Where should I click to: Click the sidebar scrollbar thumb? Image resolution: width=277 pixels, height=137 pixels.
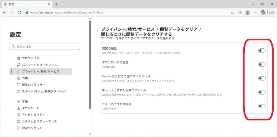[90, 64]
